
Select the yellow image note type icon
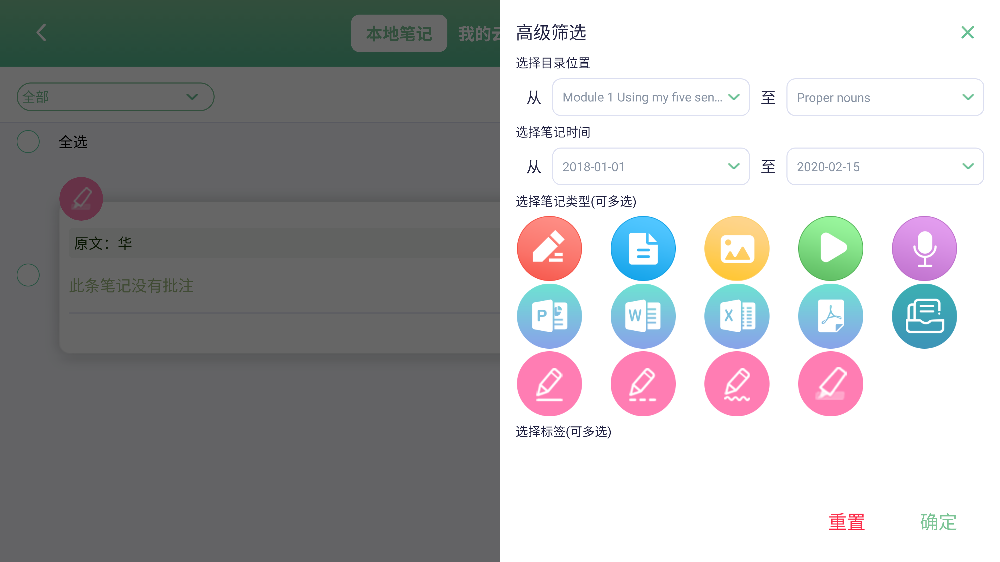point(737,248)
